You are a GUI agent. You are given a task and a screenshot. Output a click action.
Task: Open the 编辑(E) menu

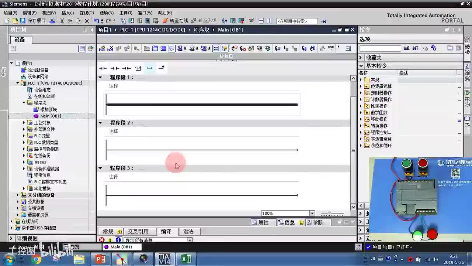(30, 13)
